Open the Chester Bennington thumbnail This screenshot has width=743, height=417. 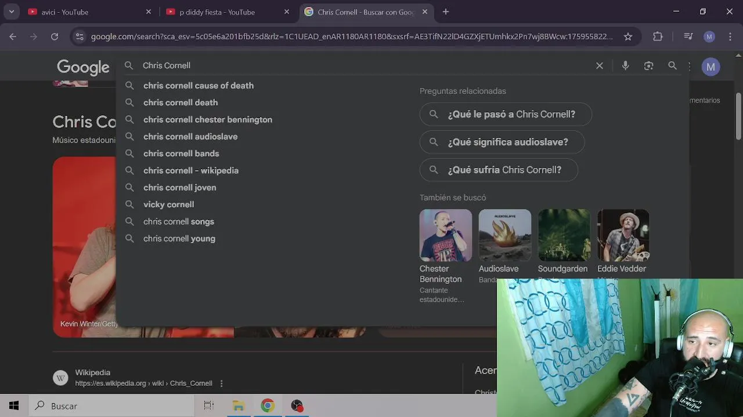(446, 235)
